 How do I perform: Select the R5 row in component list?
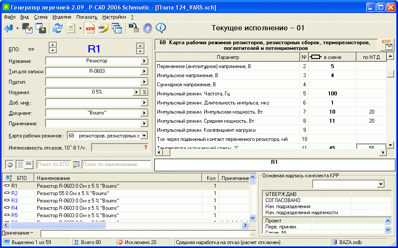pos(126,215)
